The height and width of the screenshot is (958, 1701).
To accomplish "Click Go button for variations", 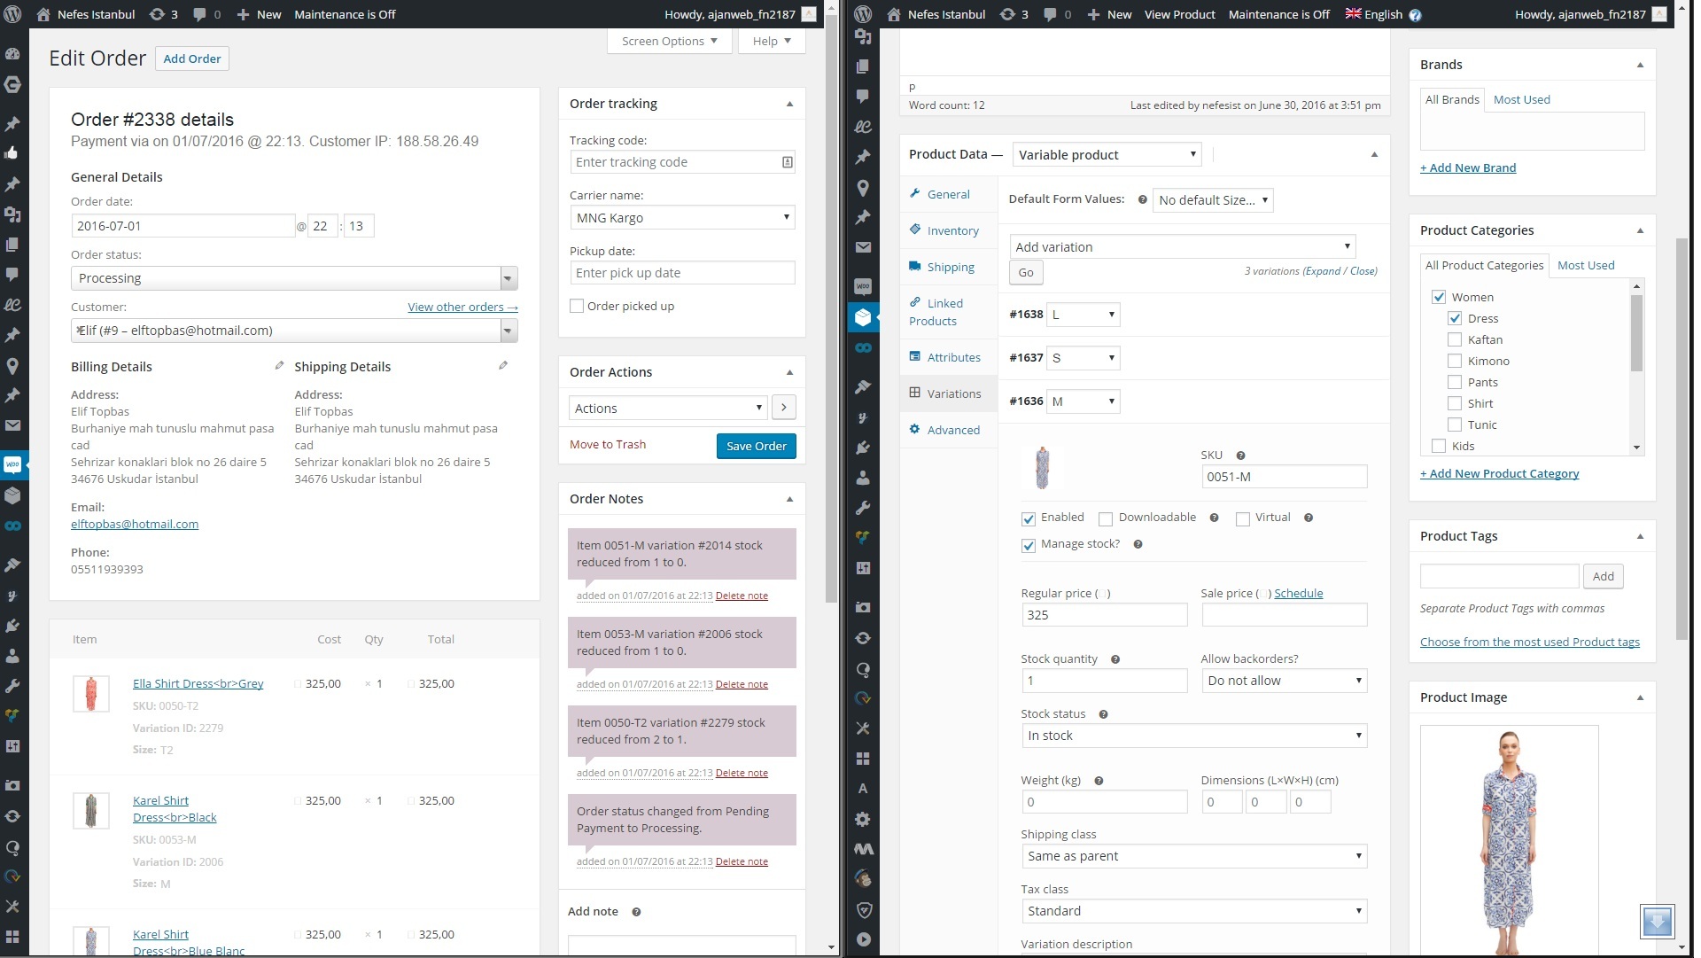I will pos(1026,272).
